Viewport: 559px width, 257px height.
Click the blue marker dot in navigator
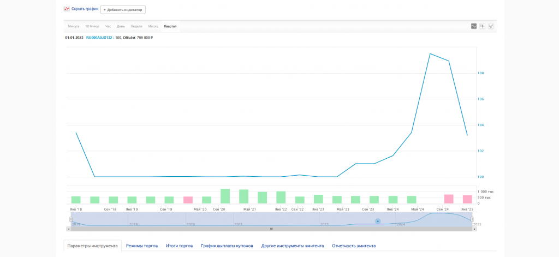377,221
